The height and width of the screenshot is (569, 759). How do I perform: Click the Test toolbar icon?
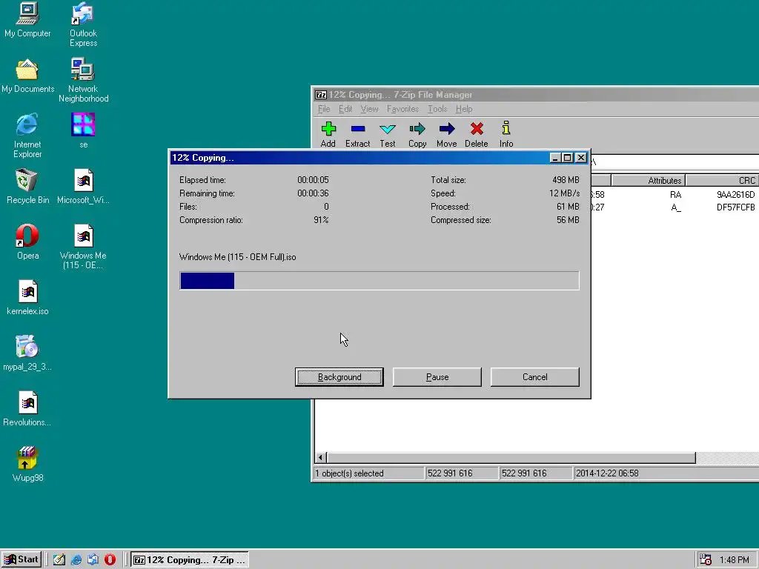pos(387,134)
